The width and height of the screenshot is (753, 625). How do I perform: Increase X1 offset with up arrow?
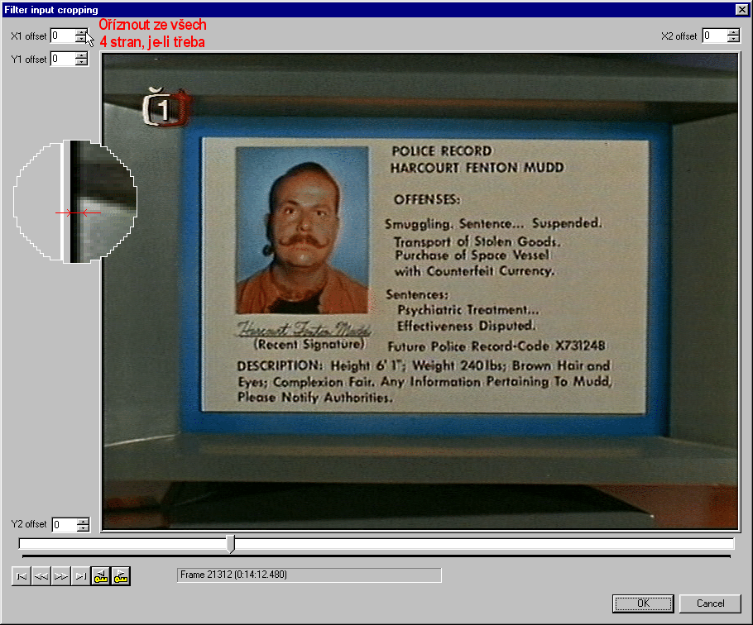[x=81, y=32]
